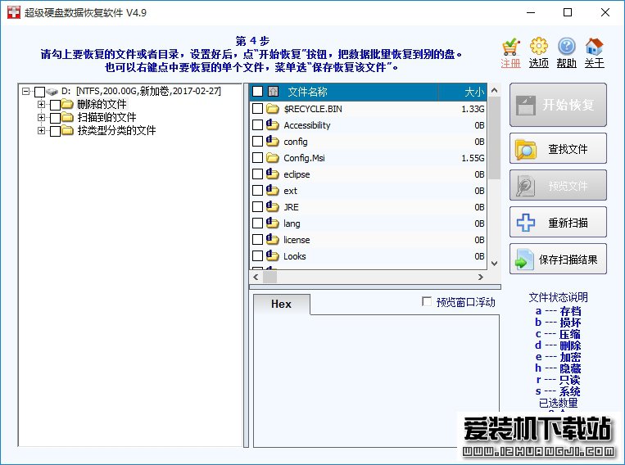Click the license deleted folder icon
The image size is (625, 465).
(273, 239)
